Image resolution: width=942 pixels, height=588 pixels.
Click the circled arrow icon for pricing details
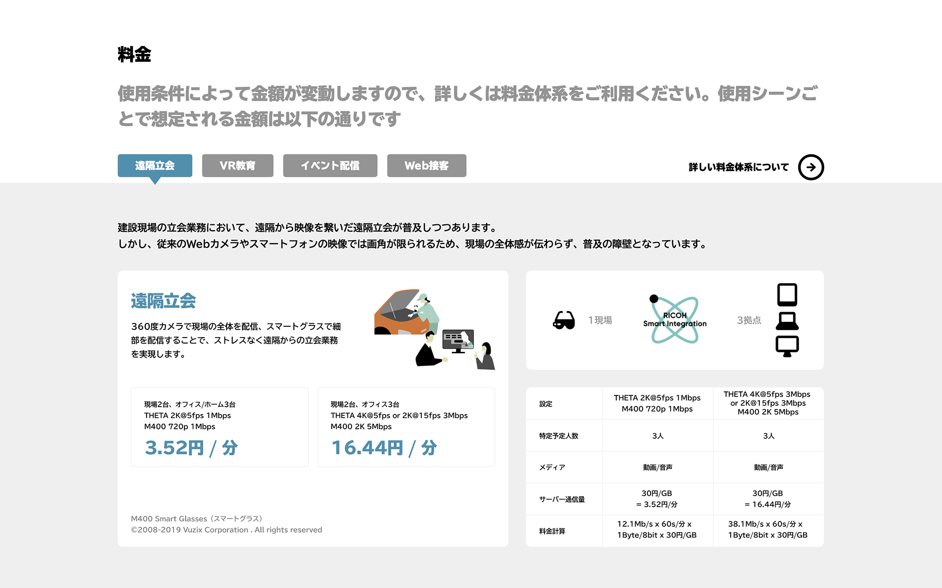(811, 167)
